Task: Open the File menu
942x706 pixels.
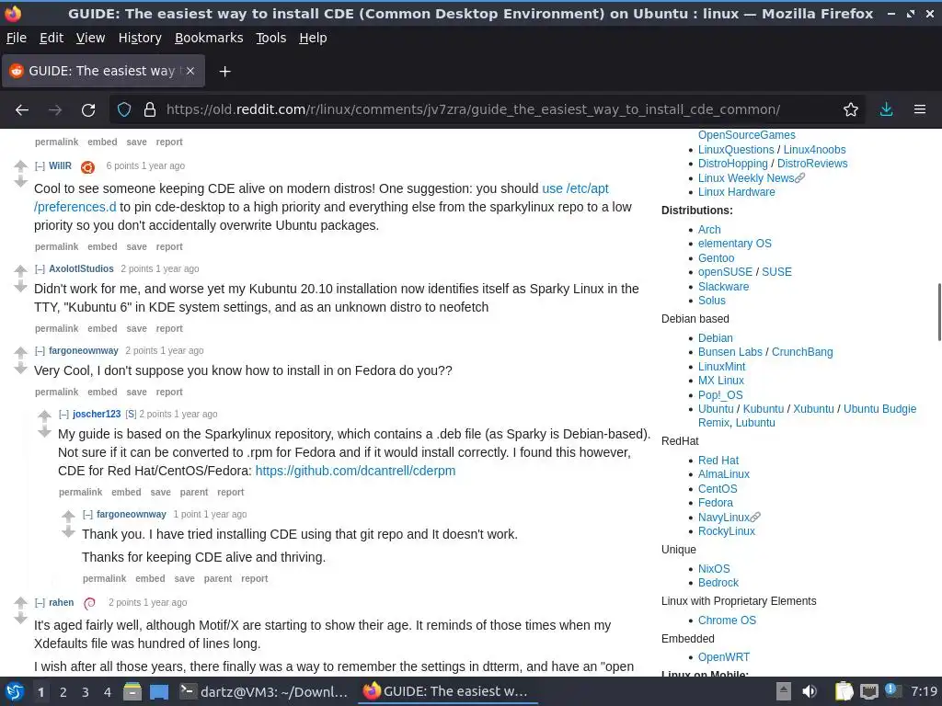Action: pos(17,38)
